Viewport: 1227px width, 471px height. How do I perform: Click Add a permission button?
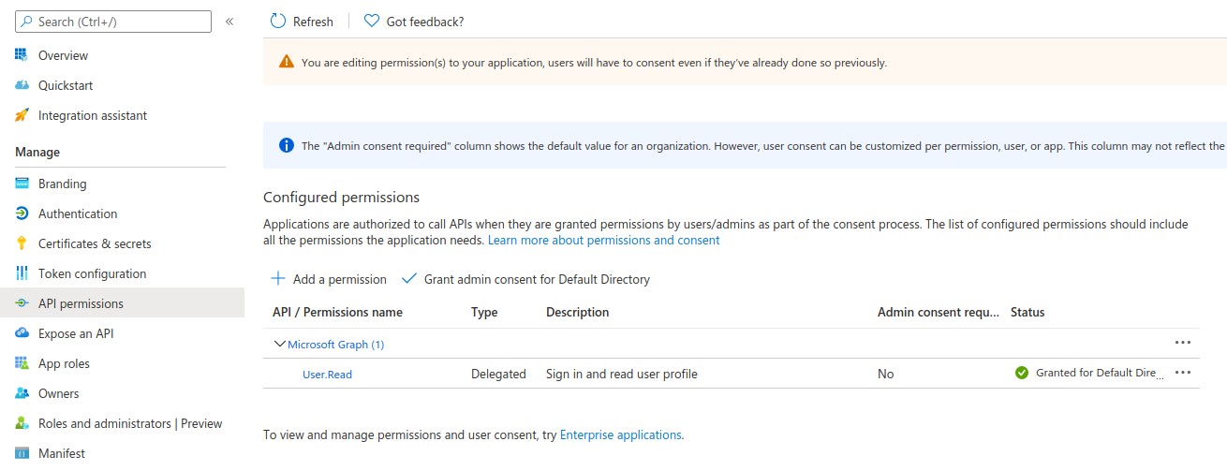(x=329, y=279)
